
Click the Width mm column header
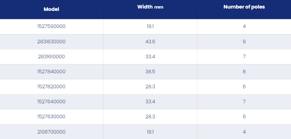[150, 7]
